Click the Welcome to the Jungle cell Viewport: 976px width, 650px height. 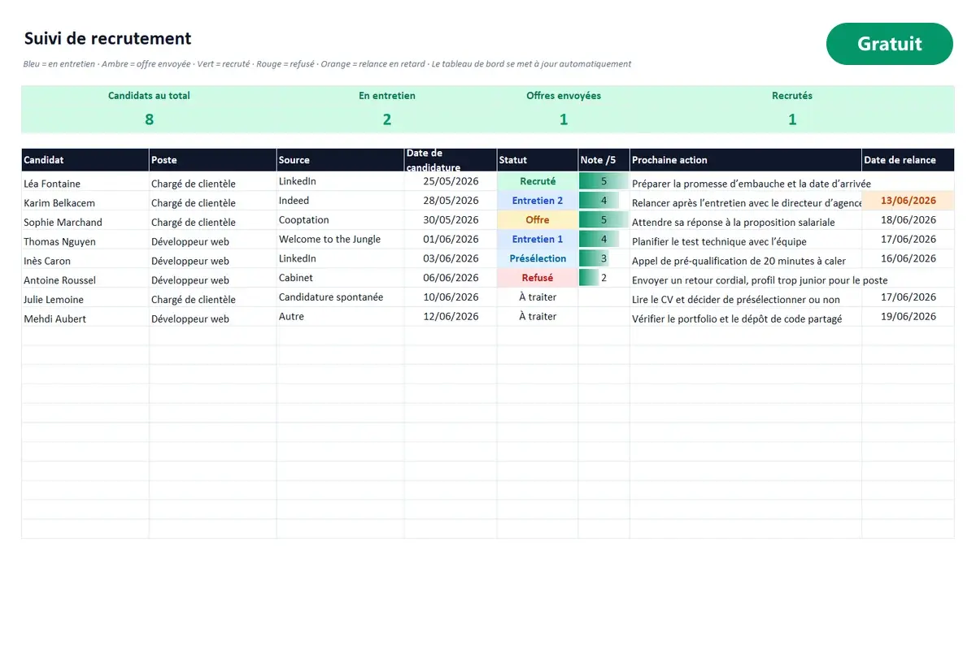(341, 240)
